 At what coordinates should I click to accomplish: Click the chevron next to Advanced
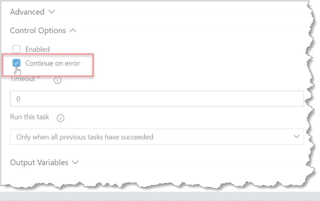[x=51, y=12]
